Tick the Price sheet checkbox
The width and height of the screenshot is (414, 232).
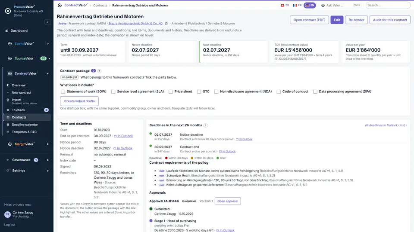click(171, 92)
